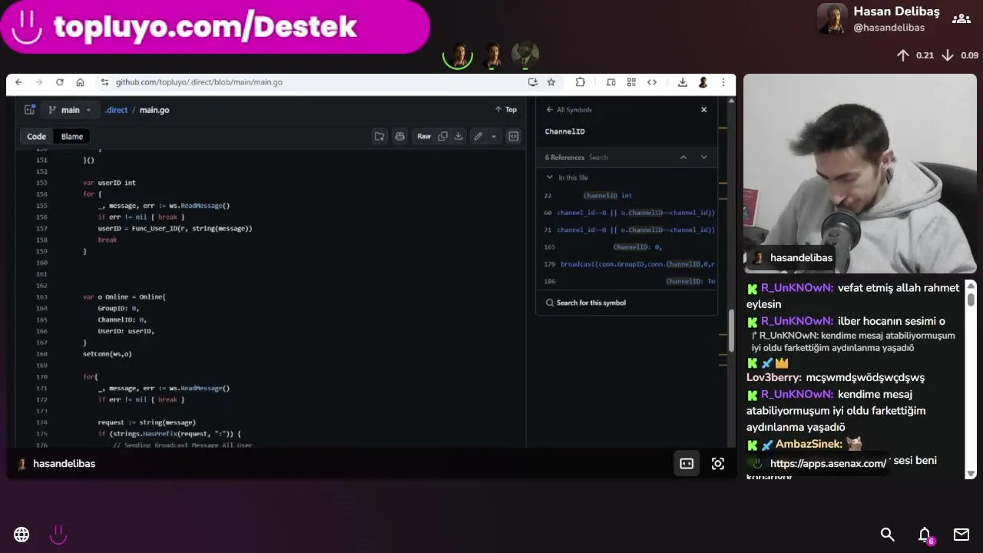Bookmark this page with the star
Image resolution: width=983 pixels, height=553 pixels.
[551, 82]
